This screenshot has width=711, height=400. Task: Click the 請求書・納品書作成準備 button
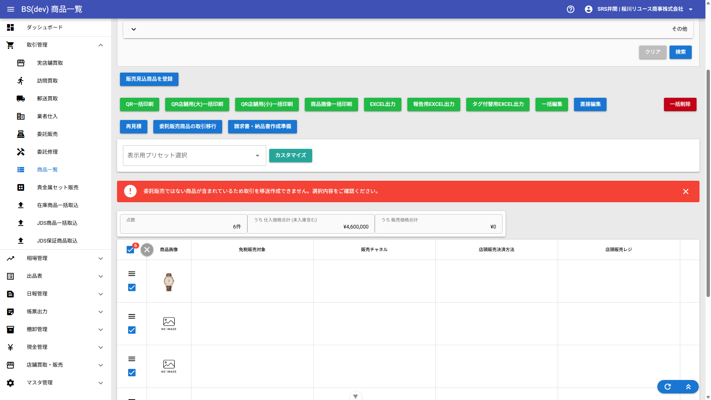coord(263,127)
